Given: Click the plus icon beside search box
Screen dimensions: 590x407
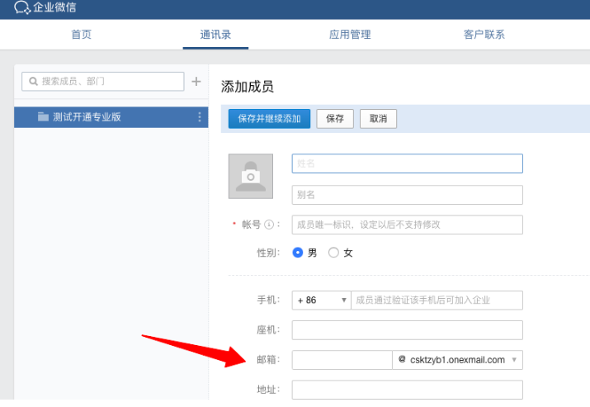Looking at the screenshot, I should coord(196,82).
